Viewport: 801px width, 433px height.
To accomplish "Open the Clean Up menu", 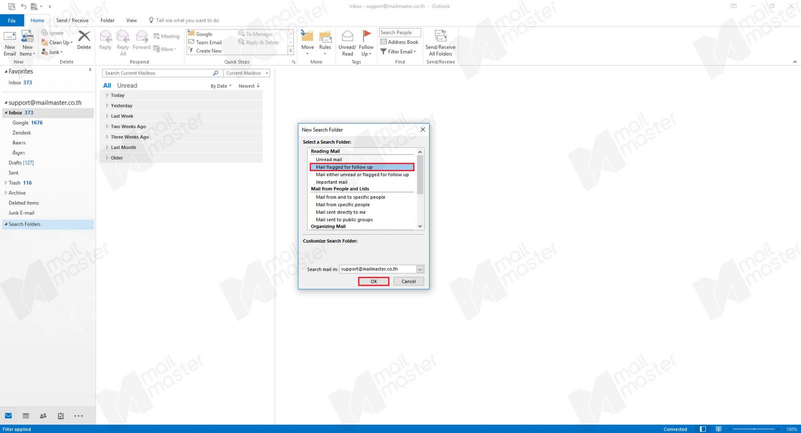I will pos(57,43).
